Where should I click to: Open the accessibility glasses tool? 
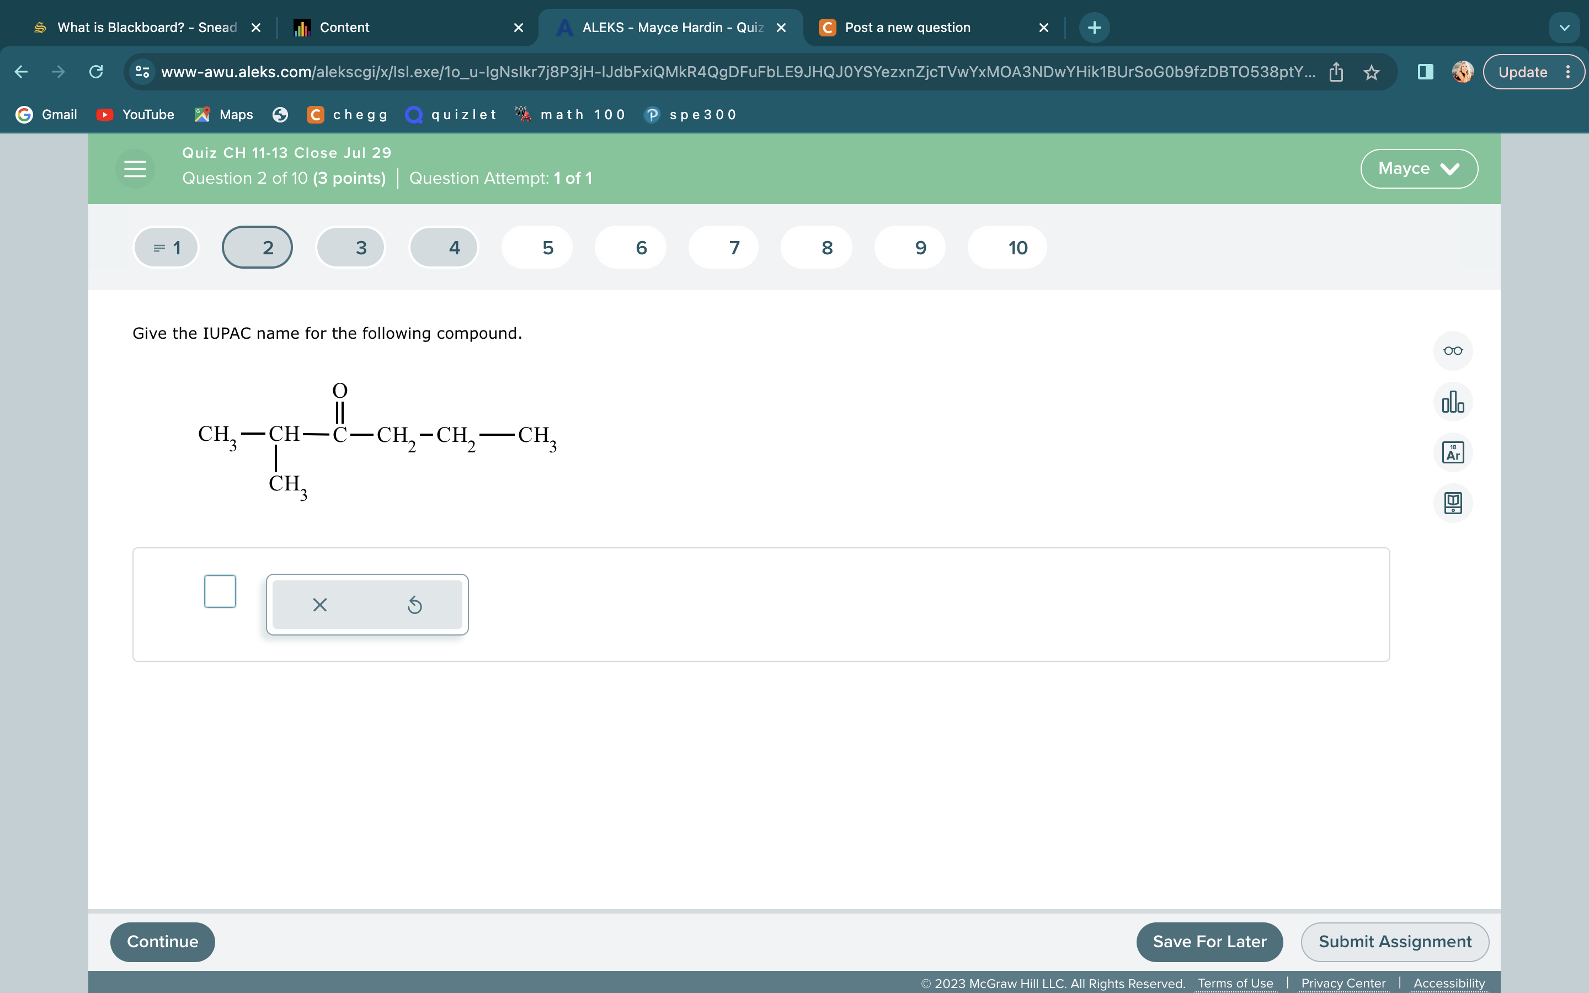1452,351
